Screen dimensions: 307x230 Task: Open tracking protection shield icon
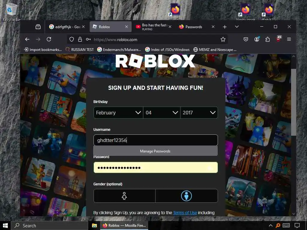(x=72, y=40)
